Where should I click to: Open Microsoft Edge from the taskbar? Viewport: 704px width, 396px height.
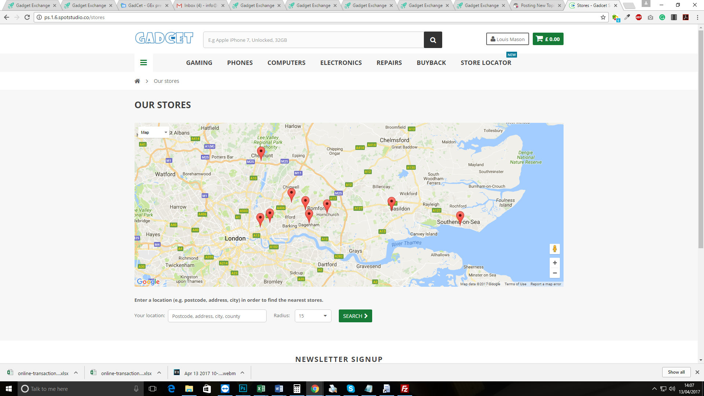point(171,389)
